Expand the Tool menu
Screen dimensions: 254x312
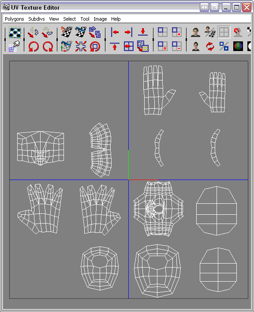(x=85, y=19)
